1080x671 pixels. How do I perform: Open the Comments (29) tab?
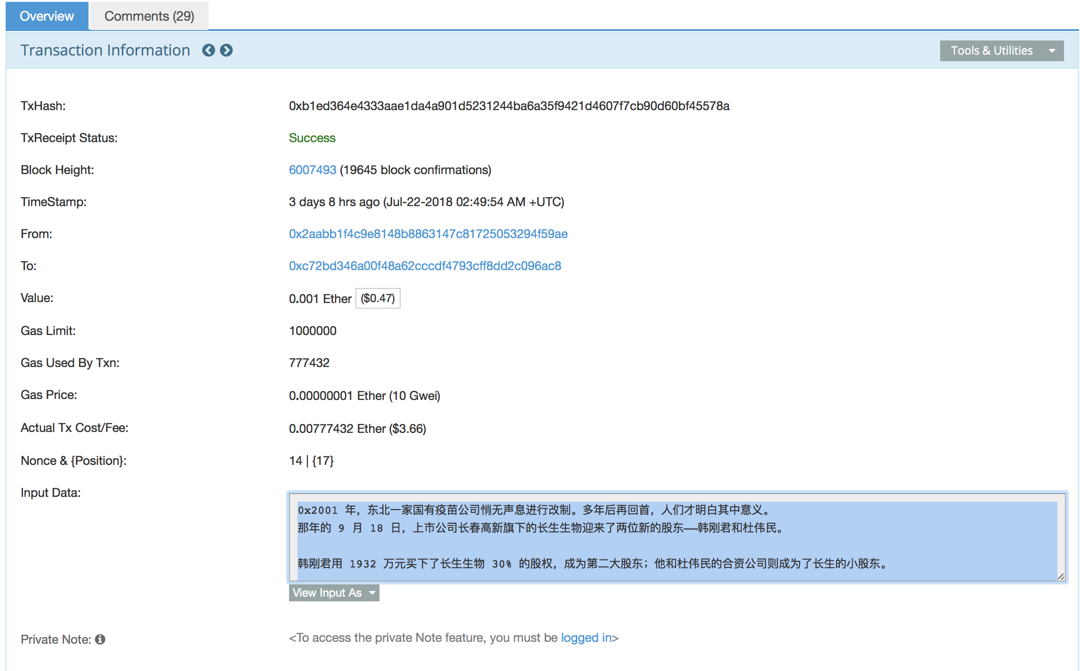[x=149, y=16]
